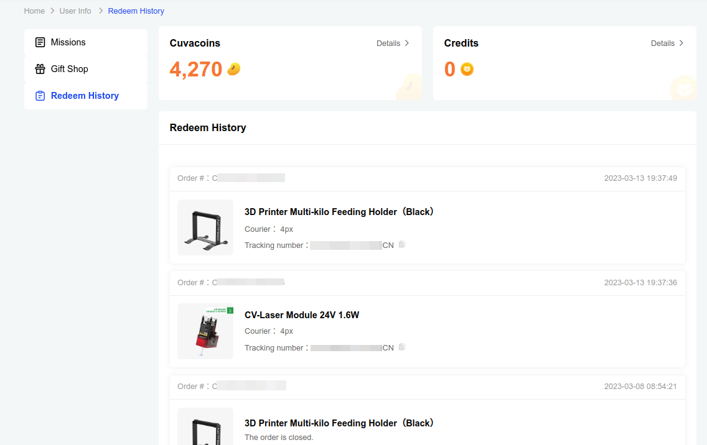707x445 pixels.
Task: Click the 4,270 Cuvacoins balance
Action: [x=196, y=69]
